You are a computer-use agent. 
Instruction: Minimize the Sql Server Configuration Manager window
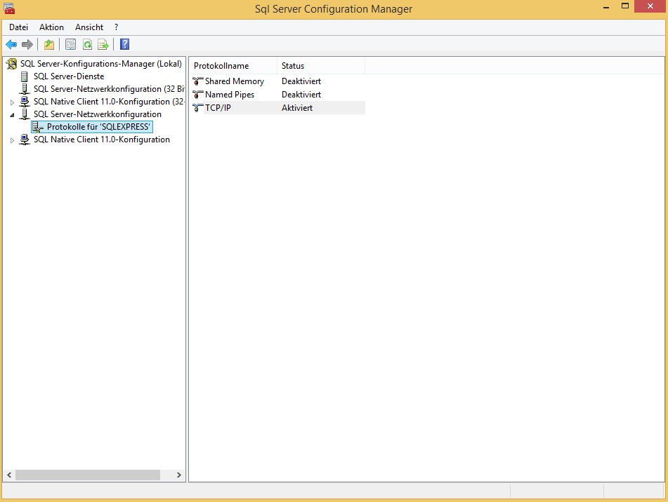(x=606, y=7)
